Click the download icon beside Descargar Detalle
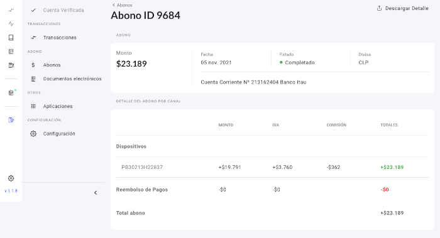 coord(379,8)
